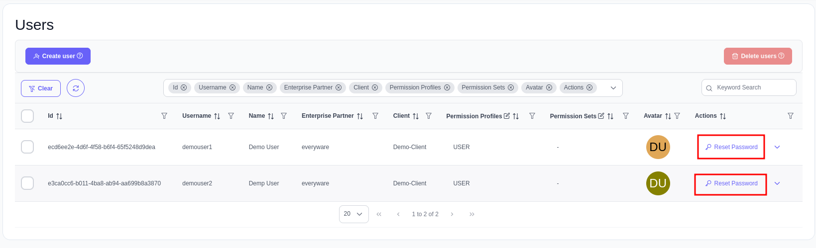Expand the column selector dropdown chevron
The image size is (816, 248).
(x=613, y=88)
